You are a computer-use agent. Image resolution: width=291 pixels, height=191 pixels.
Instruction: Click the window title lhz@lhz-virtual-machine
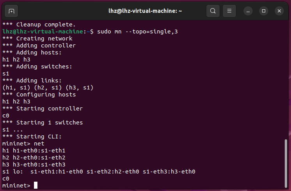(145, 11)
